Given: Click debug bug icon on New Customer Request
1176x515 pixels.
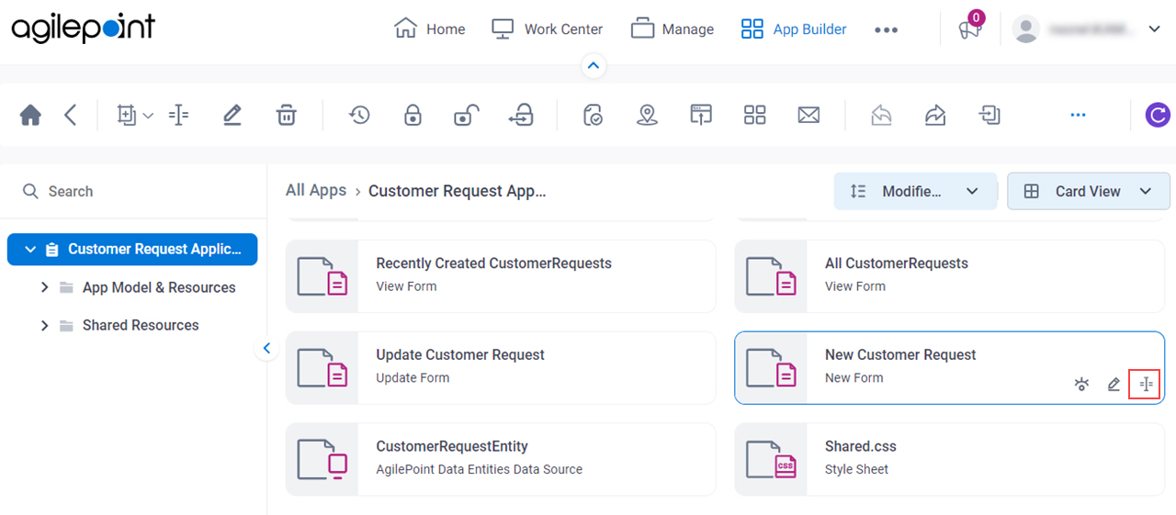Looking at the screenshot, I should (1082, 385).
